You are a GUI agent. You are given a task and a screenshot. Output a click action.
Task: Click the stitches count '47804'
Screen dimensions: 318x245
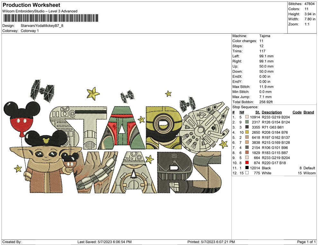309,4
